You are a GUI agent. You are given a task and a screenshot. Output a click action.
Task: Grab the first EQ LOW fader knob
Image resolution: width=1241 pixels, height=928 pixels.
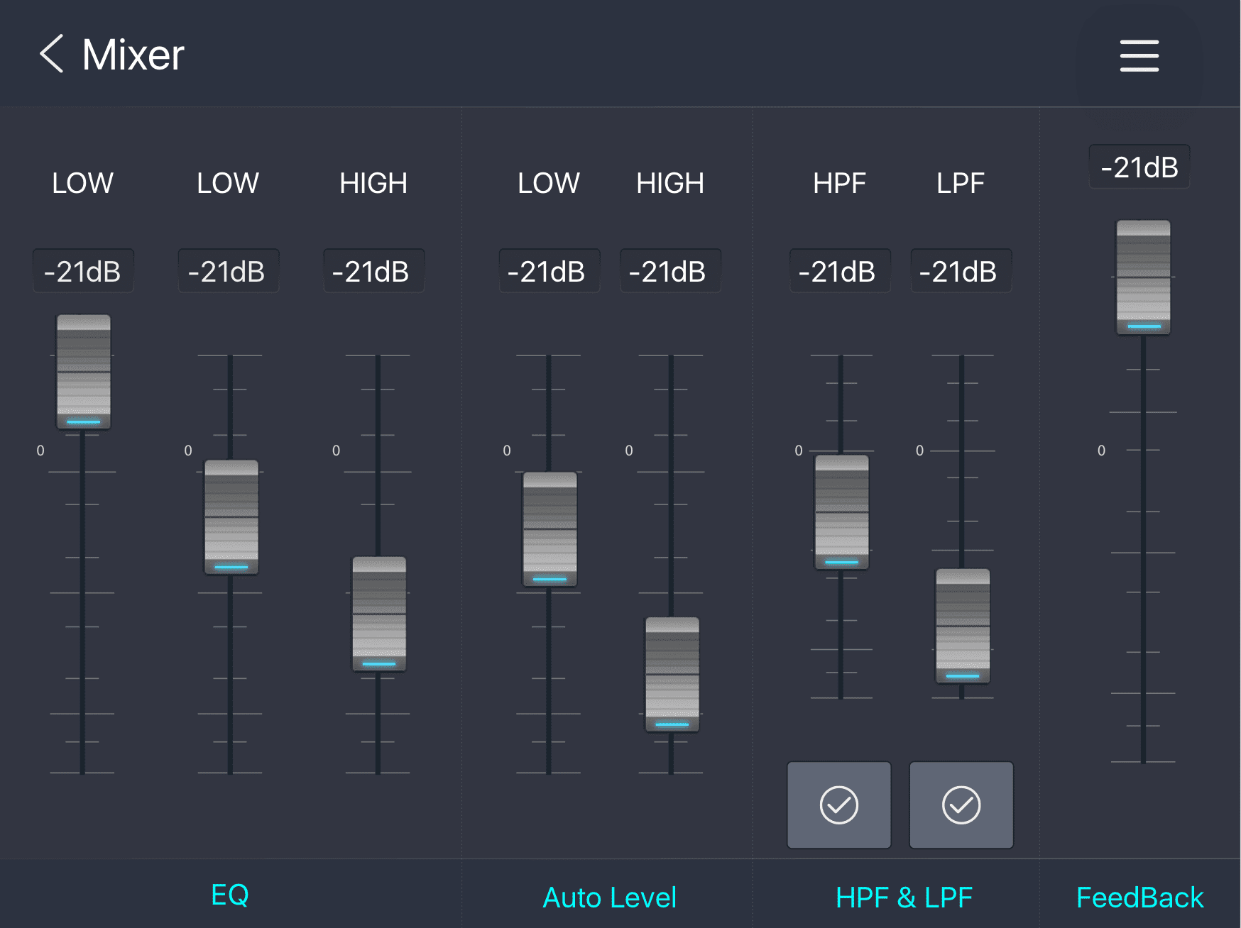[84, 372]
